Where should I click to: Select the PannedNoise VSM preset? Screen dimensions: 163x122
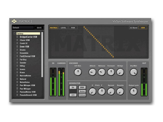[28, 92]
